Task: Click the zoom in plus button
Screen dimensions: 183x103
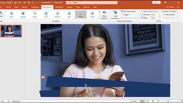Action: pos(178,101)
